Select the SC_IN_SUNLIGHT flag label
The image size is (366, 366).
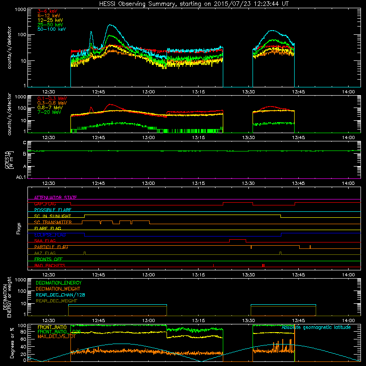coord(53,216)
